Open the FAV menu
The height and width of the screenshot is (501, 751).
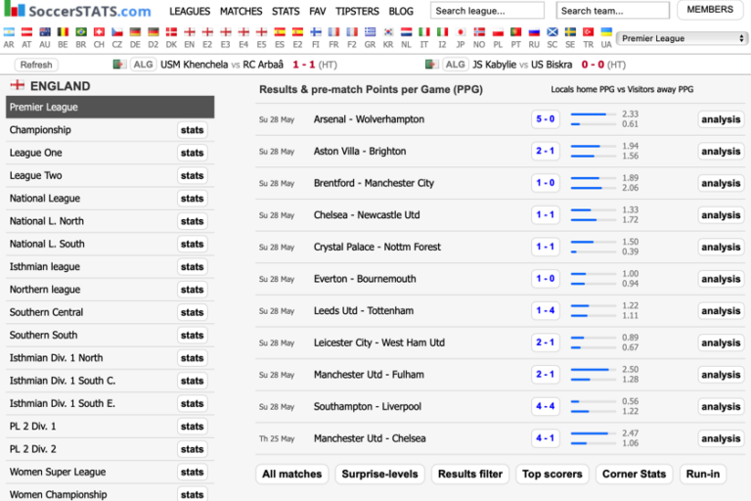pyautogui.click(x=317, y=11)
